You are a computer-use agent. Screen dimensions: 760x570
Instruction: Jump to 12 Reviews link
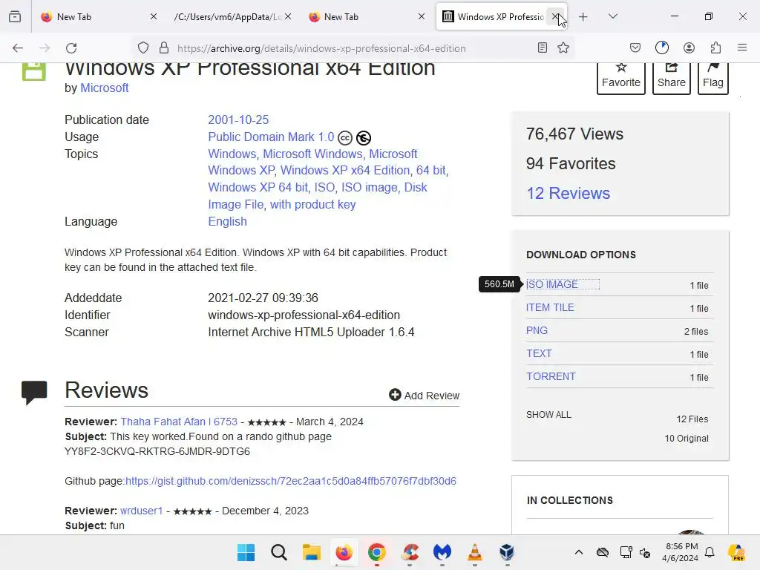click(568, 194)
